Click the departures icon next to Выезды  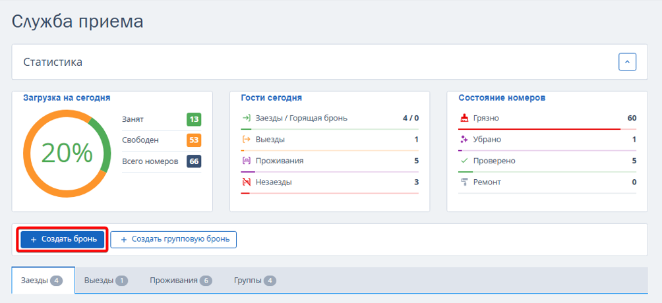[x=247, y=140]
